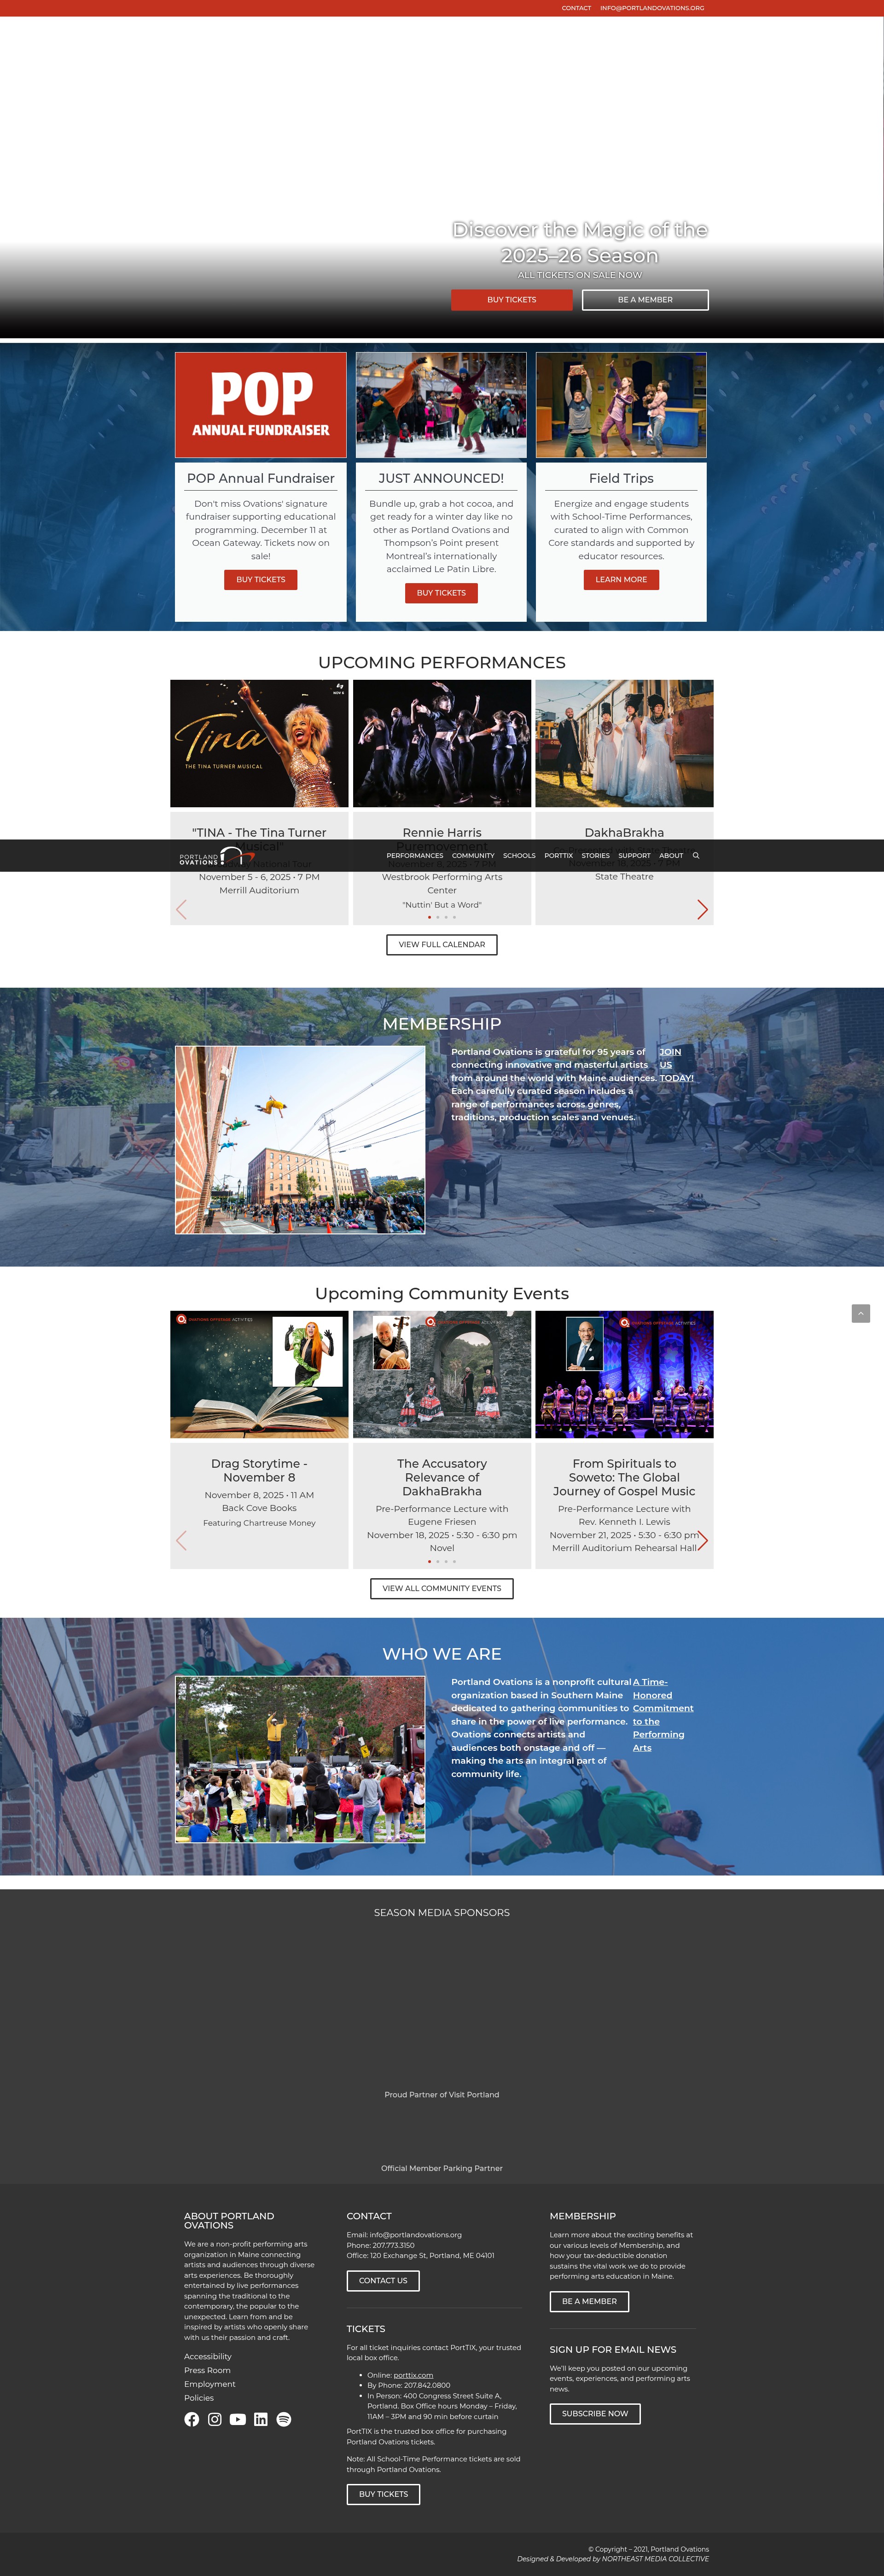Viewport: 884px width, 2576px height.
Task: Open Drag Storytime event image
Action: pyautogui.click(x=259, y=1375)
